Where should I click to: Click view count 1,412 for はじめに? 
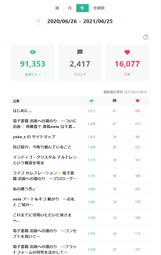(x=92, y=111)
